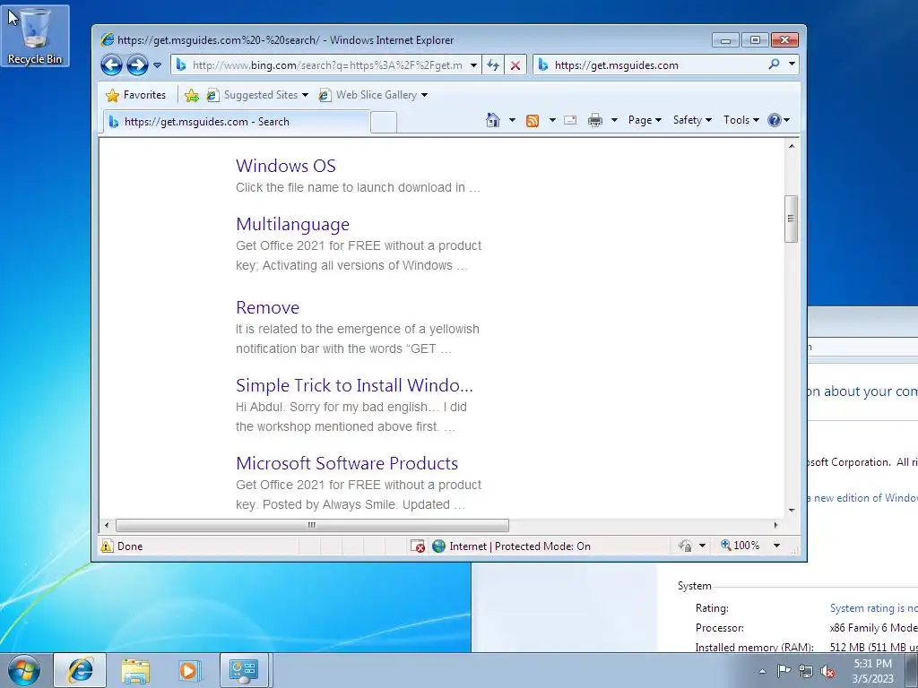Click the horizontal scrollbar left arrow
Viewport: 918px width, 688px height.
click(106, 525)
